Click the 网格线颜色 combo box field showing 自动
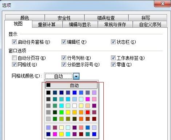171x140 pixels. tap(59, 76)
